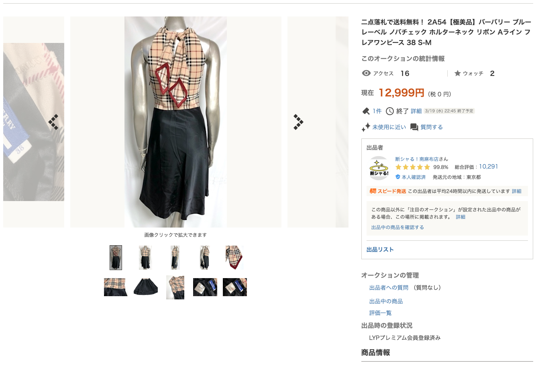Click the star watch icon
Screen dimensions: 538x366
[x=457, y=73]
